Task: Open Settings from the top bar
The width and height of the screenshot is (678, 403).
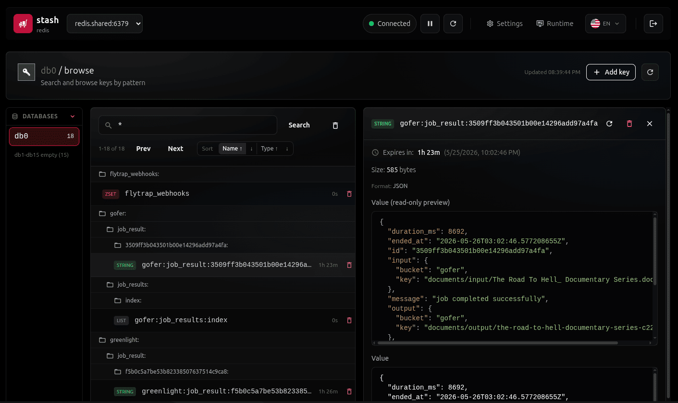Action: 505,24
